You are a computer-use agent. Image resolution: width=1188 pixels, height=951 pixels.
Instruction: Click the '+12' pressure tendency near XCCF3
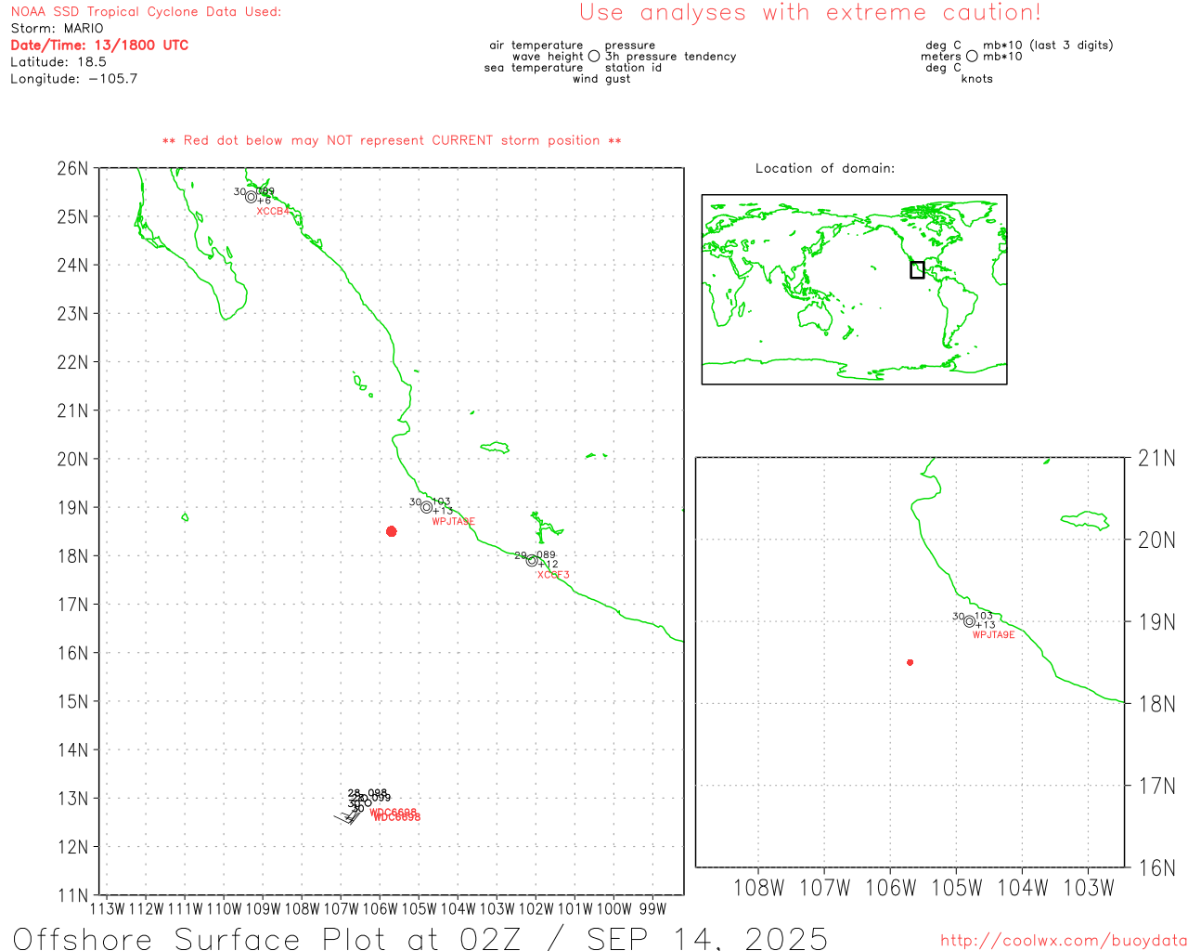pyautogui.click(x=549, y=565)
